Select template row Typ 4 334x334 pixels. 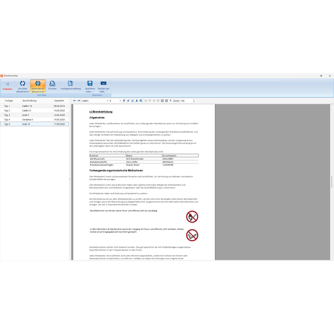(34, 119)
